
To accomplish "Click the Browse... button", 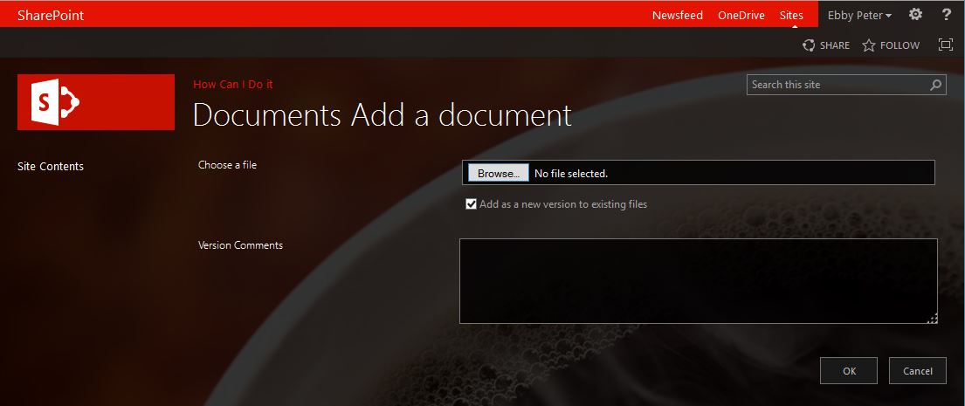I will click(x=499, y=174).
